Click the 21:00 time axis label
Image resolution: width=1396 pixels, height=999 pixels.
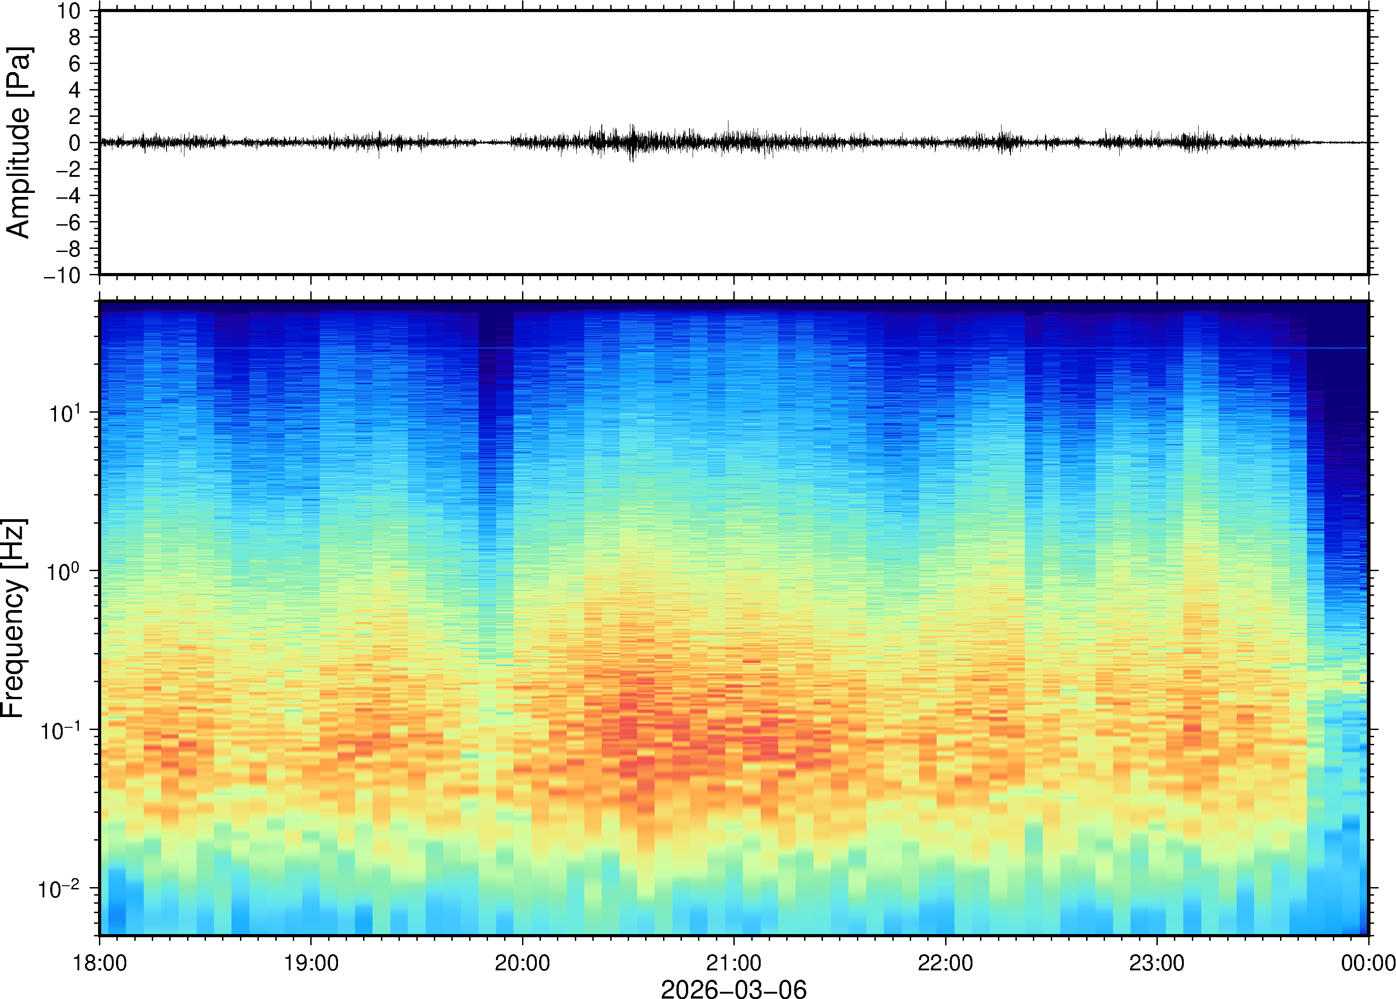733,963
